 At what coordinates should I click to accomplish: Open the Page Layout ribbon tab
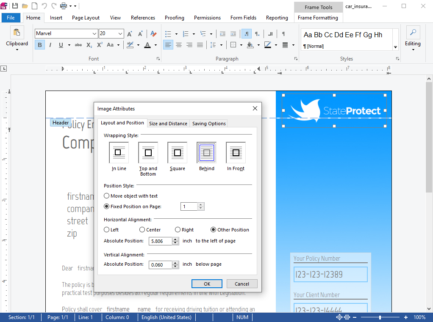[86, 18]
